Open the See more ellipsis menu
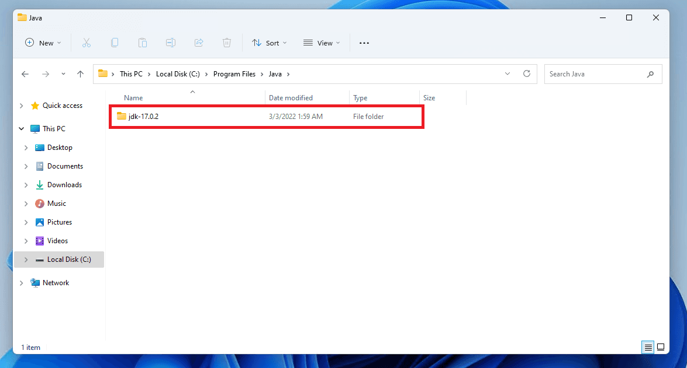Viewport: 687px width, 368px height. (364, 43)
